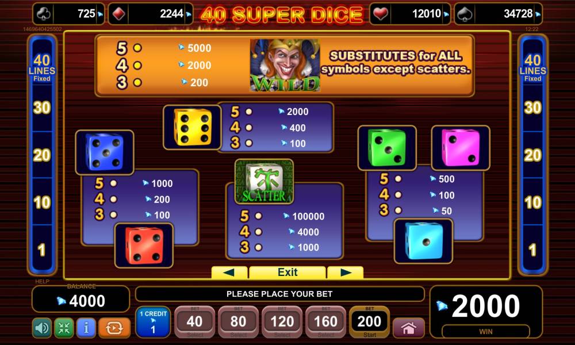
Task: Click the 40 Lines Fixed indicator on left
Action: (42, 68)
